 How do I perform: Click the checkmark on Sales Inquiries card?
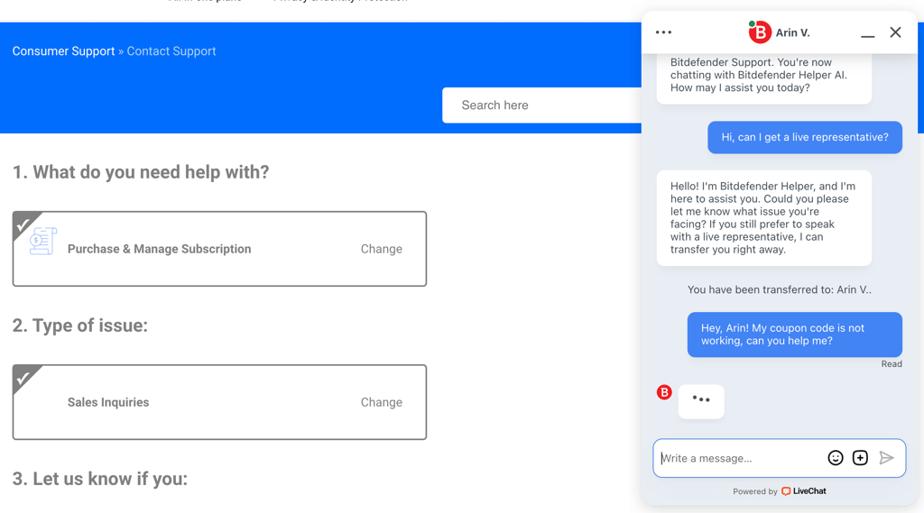tap(23, 378)
